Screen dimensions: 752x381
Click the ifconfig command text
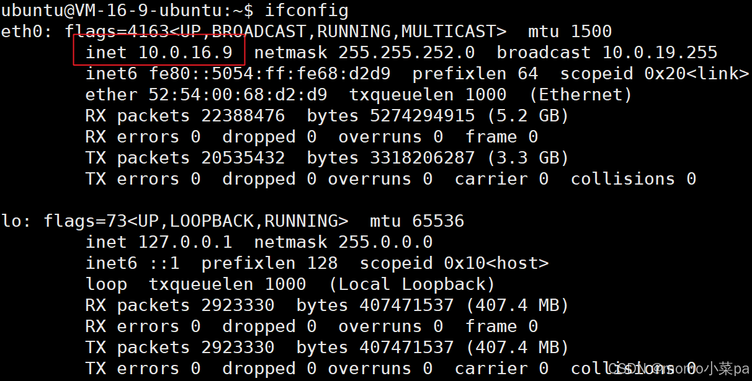307,11
